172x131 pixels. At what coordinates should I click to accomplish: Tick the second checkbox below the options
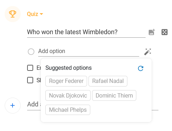pos(30,80)
